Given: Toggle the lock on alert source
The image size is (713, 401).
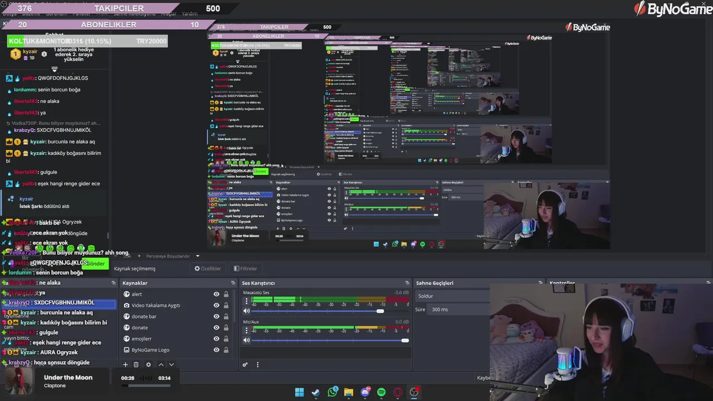Looking at the screenshot, I should coord(226,294).
